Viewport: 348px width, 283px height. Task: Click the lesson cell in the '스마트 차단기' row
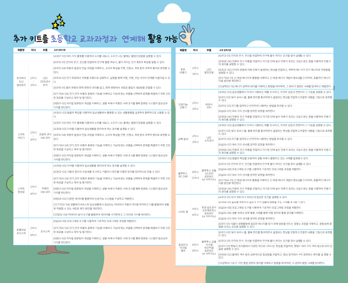pos(33,136)
